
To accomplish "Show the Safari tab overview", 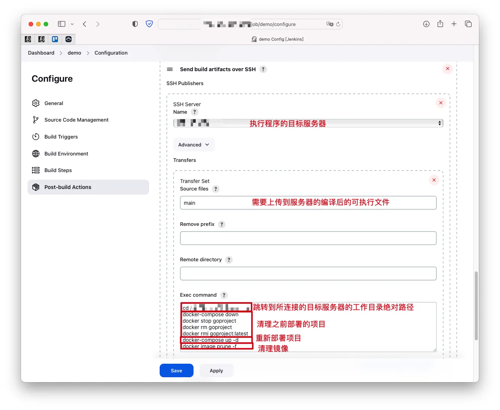I will click(468, 24).
